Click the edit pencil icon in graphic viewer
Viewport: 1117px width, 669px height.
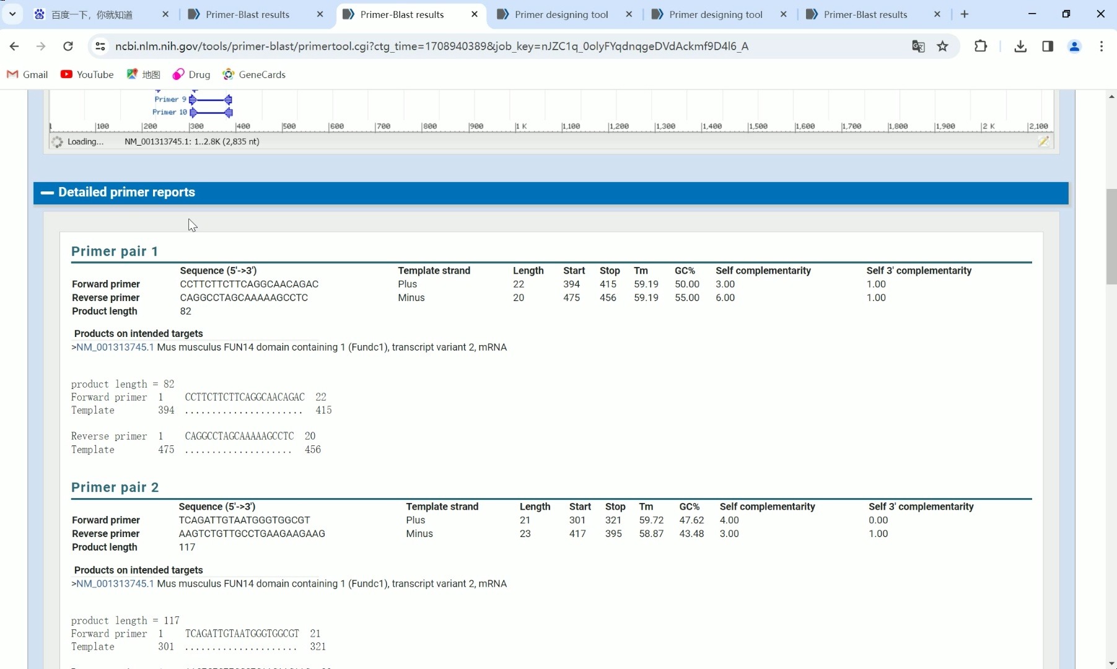coord(1044,141)
